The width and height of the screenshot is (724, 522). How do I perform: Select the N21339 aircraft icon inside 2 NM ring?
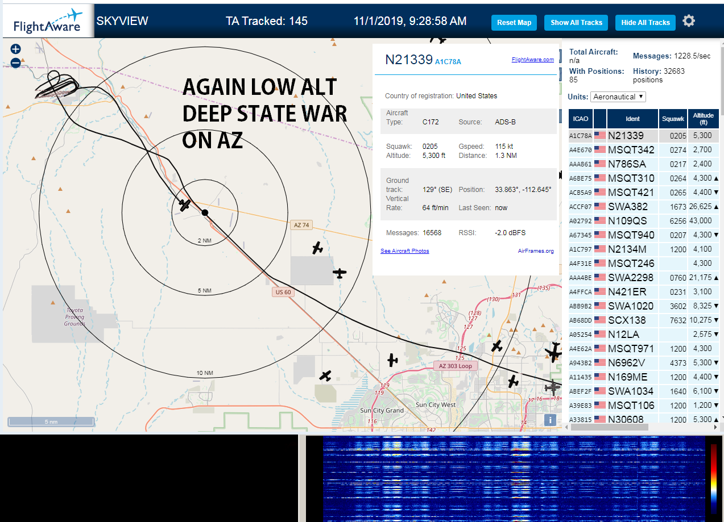(x=185, y=204)
